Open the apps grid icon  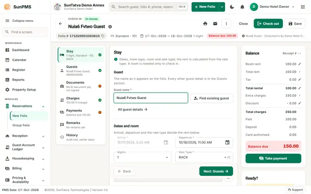click(303, 7)
